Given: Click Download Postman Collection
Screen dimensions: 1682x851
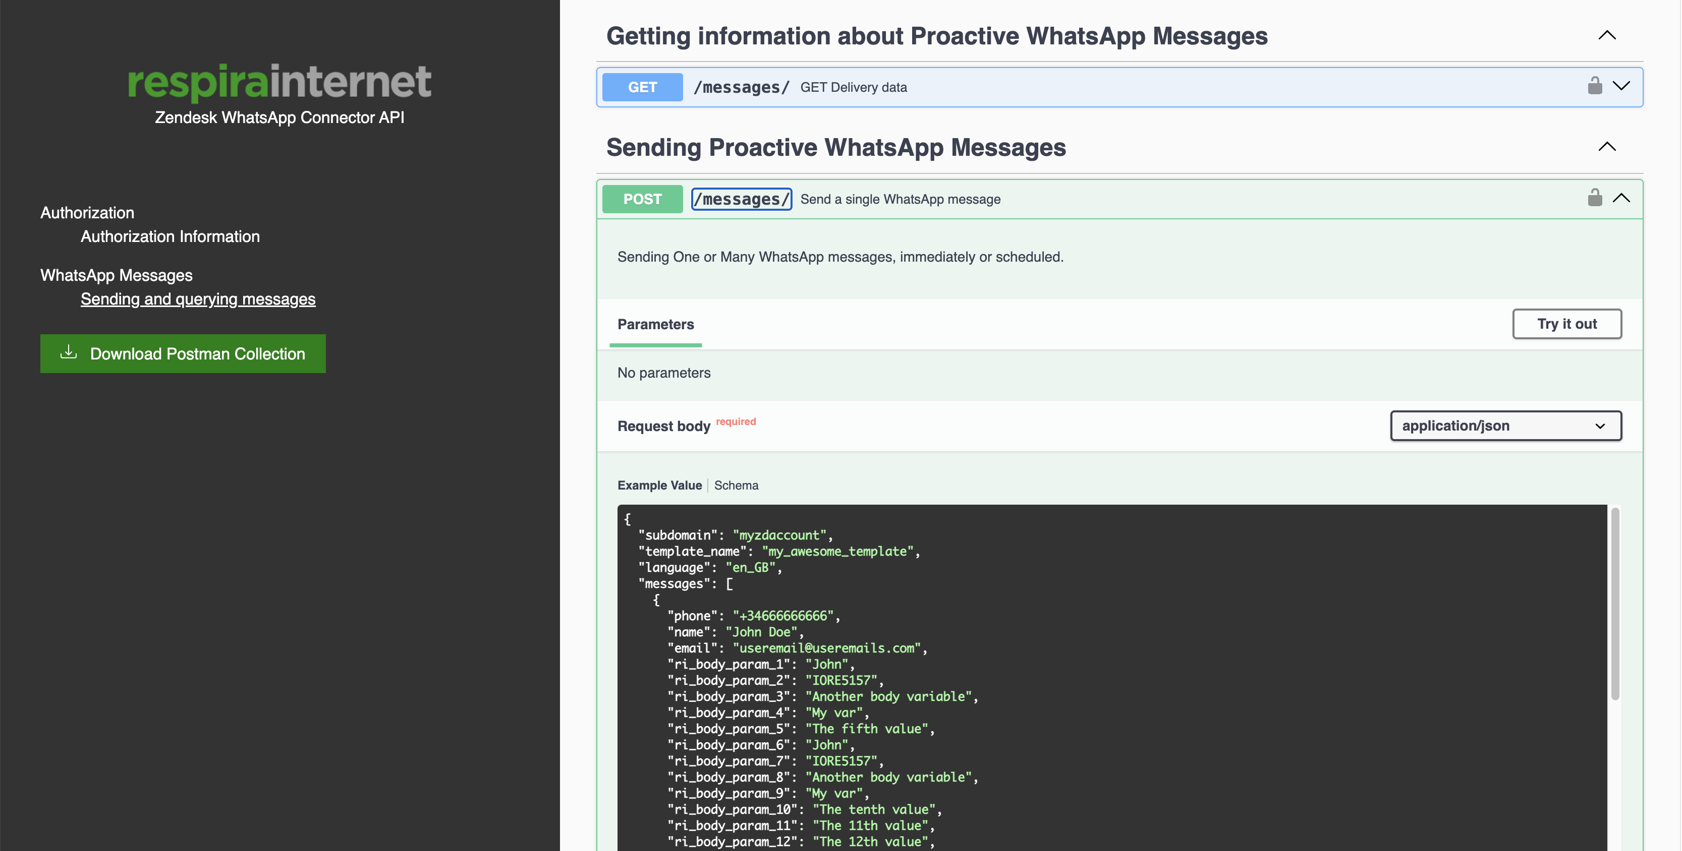Looking at the screenshot, I should [x=183, y=353].
